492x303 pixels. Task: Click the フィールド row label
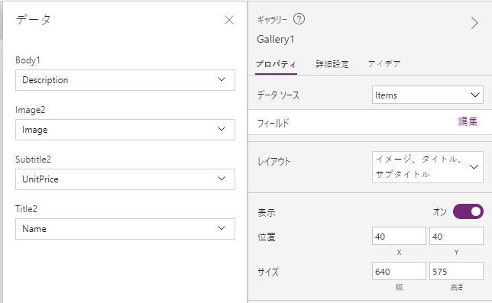(273, 123)
